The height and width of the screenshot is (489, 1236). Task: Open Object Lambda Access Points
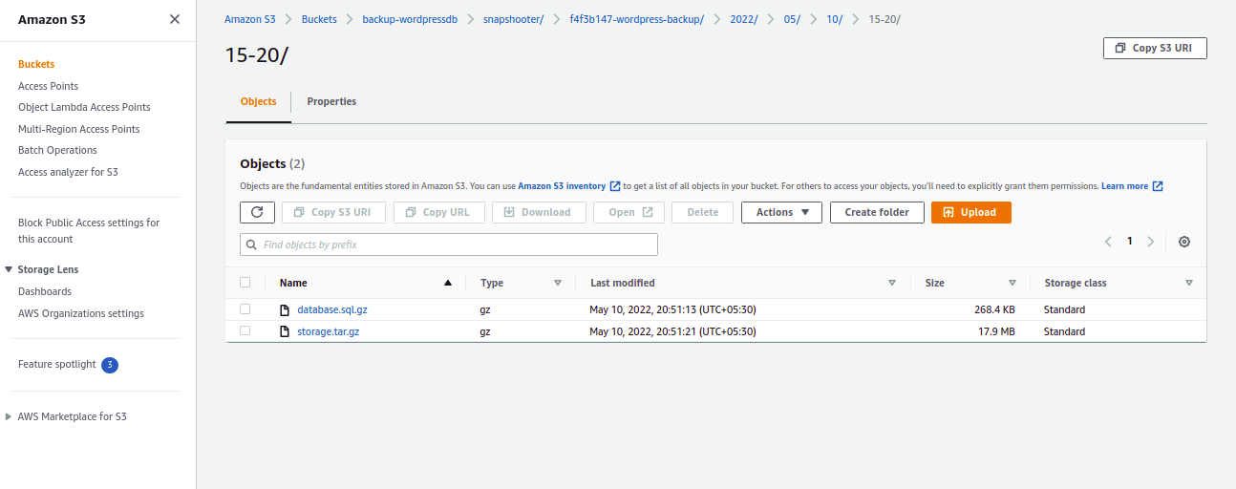coord(84,107)
